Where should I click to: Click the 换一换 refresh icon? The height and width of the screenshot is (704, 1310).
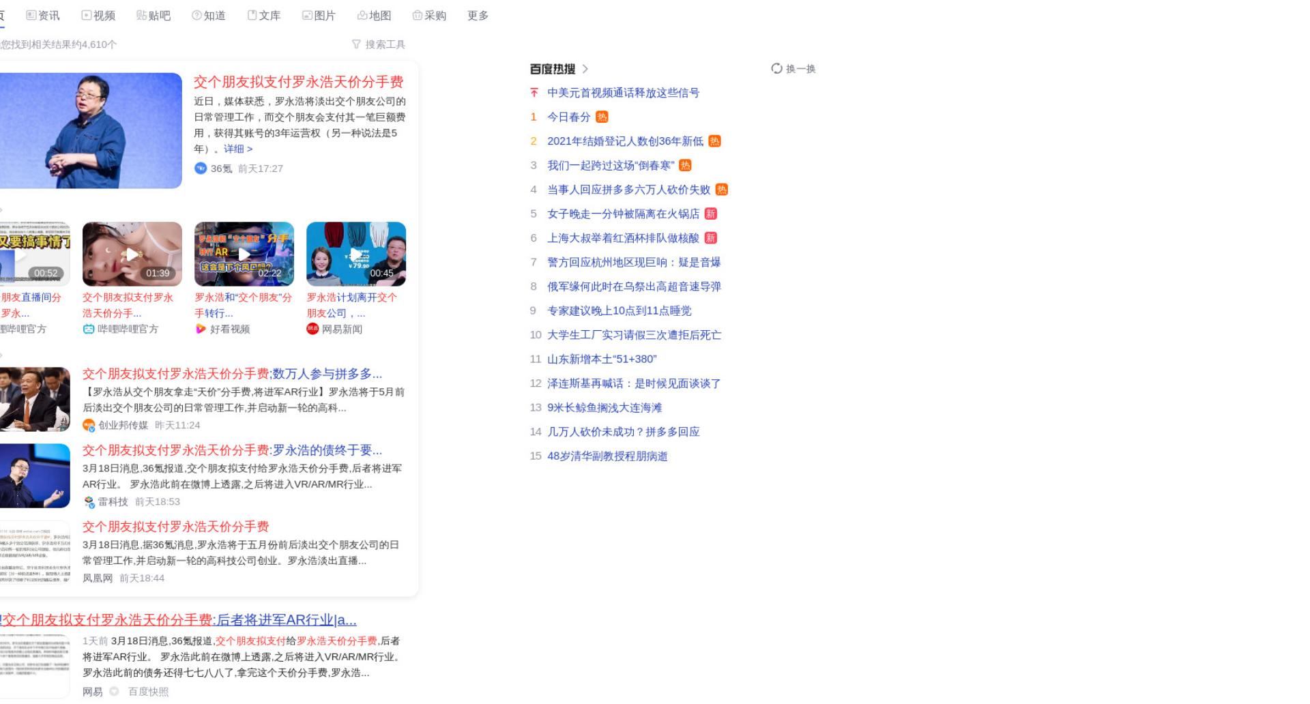(x=776, y=68)
